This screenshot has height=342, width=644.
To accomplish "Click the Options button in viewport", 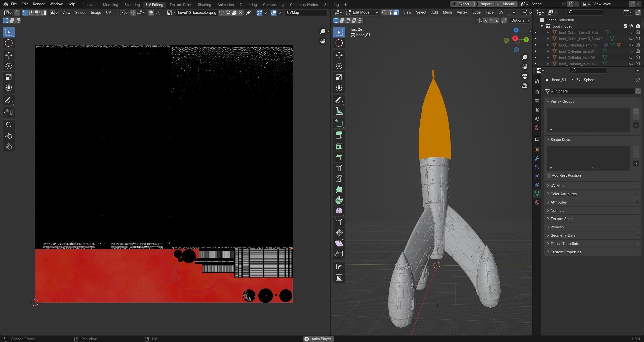I will tap(520, 20).
